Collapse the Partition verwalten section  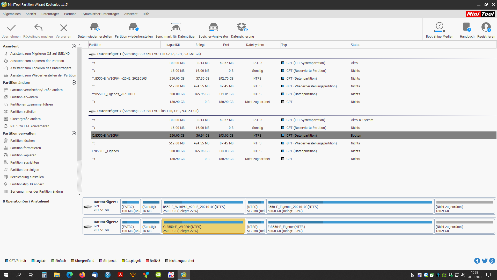coord(74,133)
